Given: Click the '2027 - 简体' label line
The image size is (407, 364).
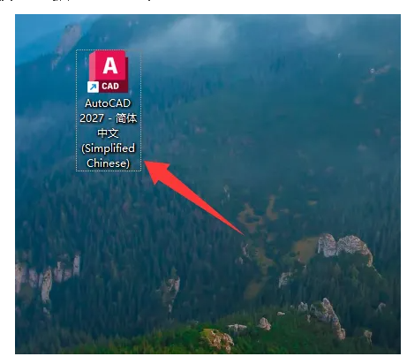Looking at the screenshot, I should [x=109, y=118].
